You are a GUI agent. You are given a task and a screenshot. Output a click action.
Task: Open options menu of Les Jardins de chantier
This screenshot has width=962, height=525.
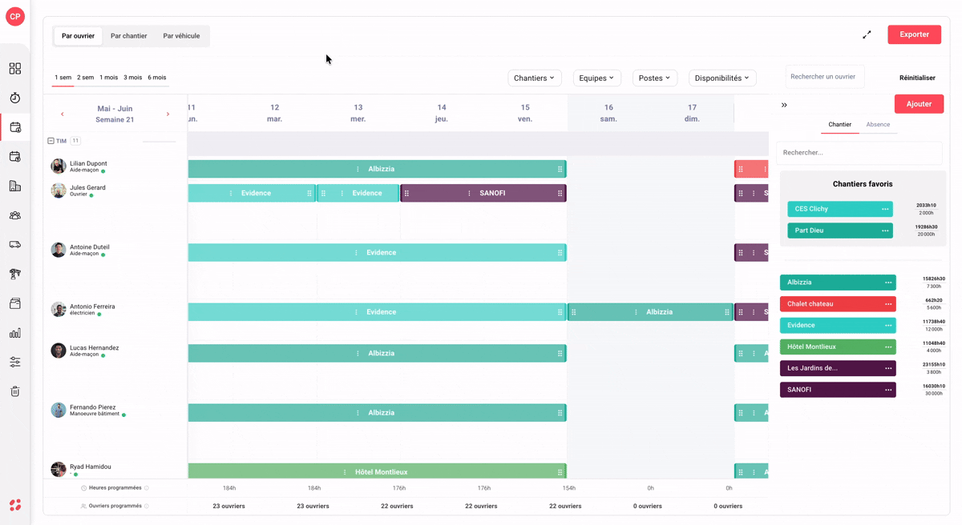(888, 368)
